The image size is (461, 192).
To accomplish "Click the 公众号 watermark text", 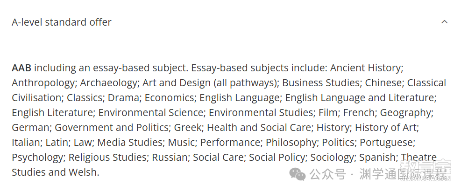I will pos(328,175).
